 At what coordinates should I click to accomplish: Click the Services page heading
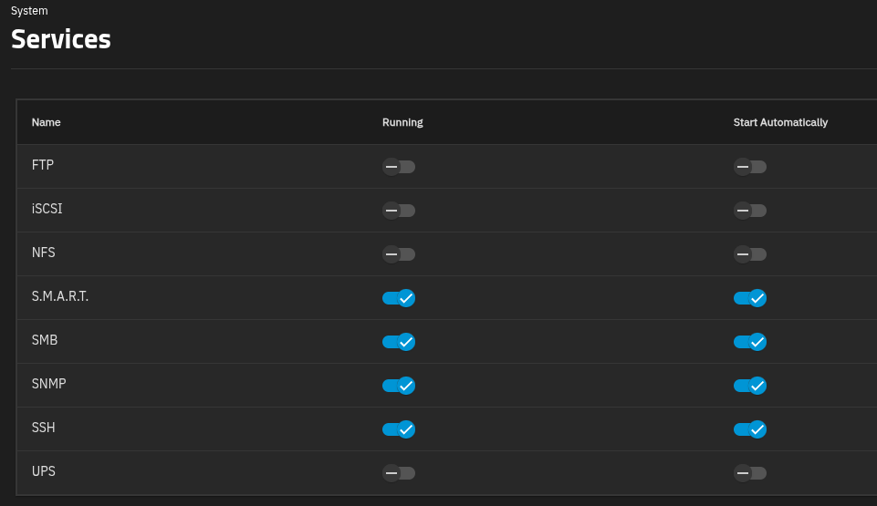tap(61, 39)
